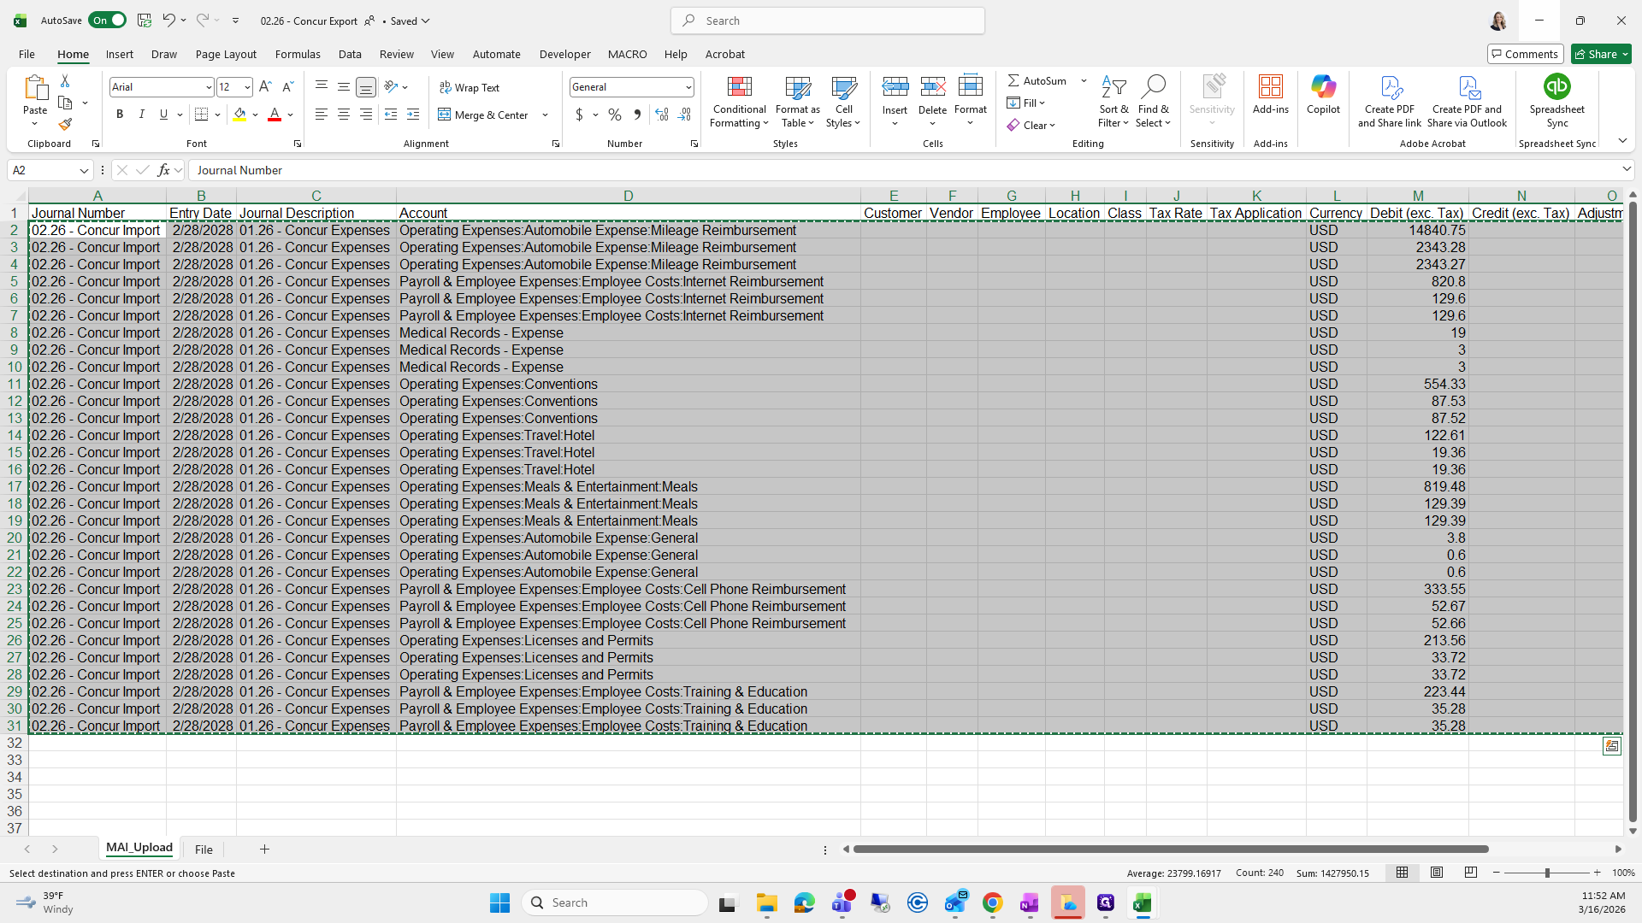This screenshot has height=923, width=1642.
Task: Click the Paste Options smart tag
Action: 1611,746
